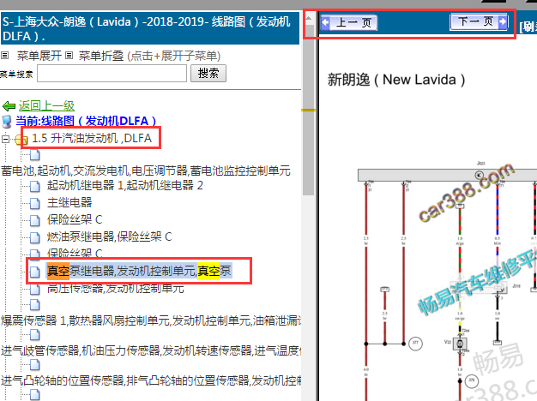This screenshot has width=537, height=401.
Task: Click menu panel scrollbar up arrow
Action: [x=308, y=18]
